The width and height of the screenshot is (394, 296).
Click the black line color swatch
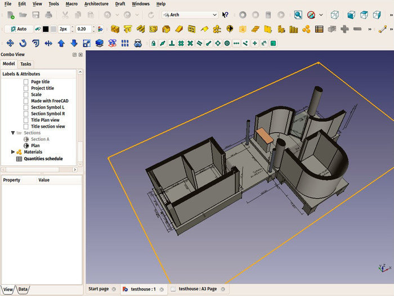[x=45, y=29]
